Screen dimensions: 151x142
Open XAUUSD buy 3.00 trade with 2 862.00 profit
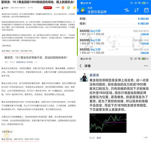[x=114, y=51]
